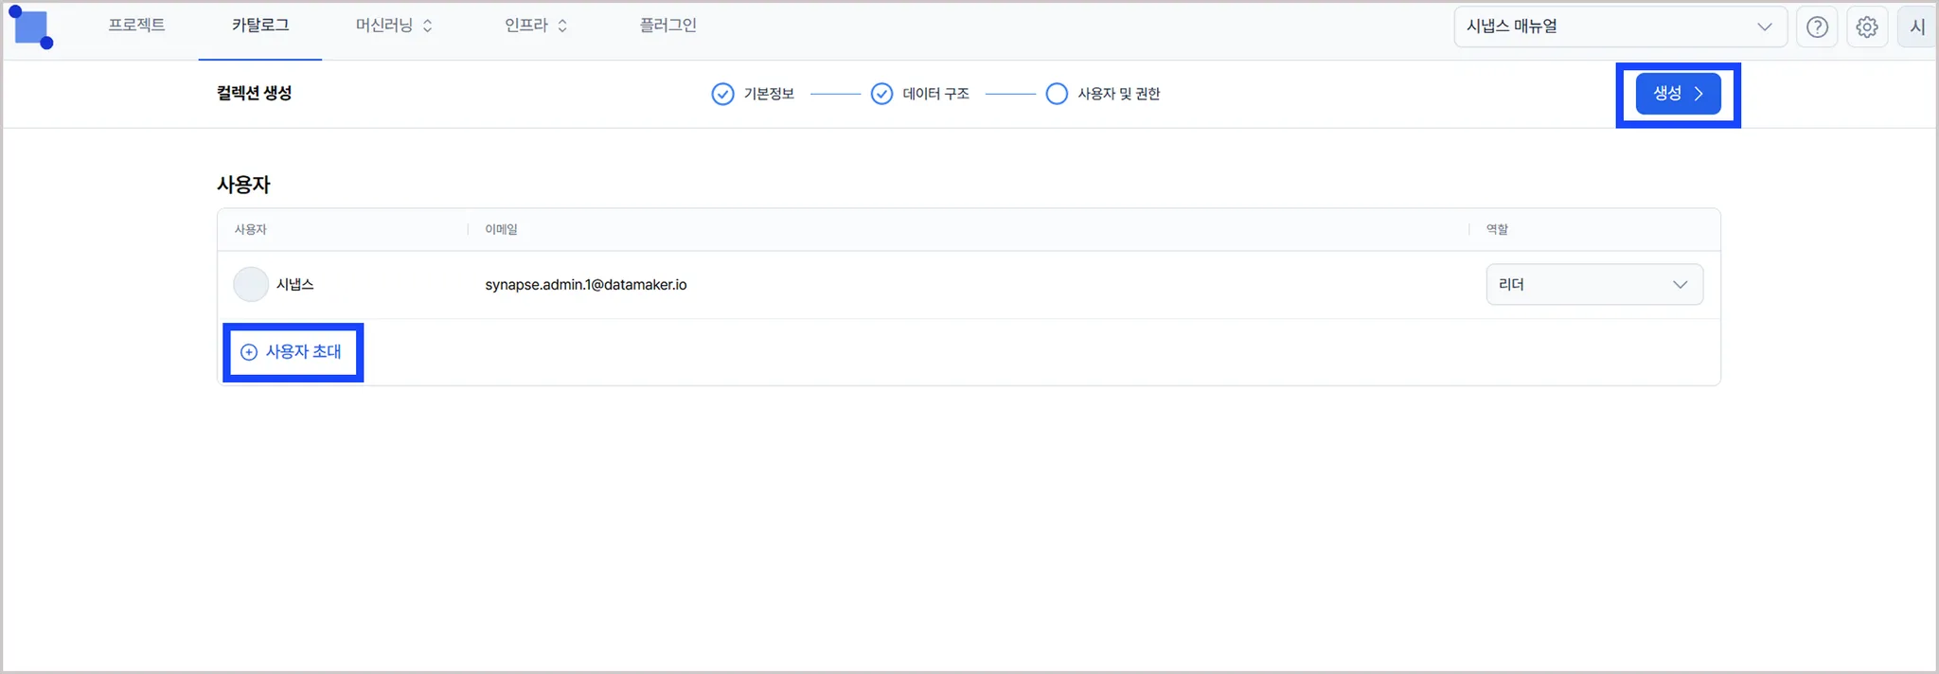Expand the 인프라 menu
Viewport: 1939px width, 674px height.
536,26
